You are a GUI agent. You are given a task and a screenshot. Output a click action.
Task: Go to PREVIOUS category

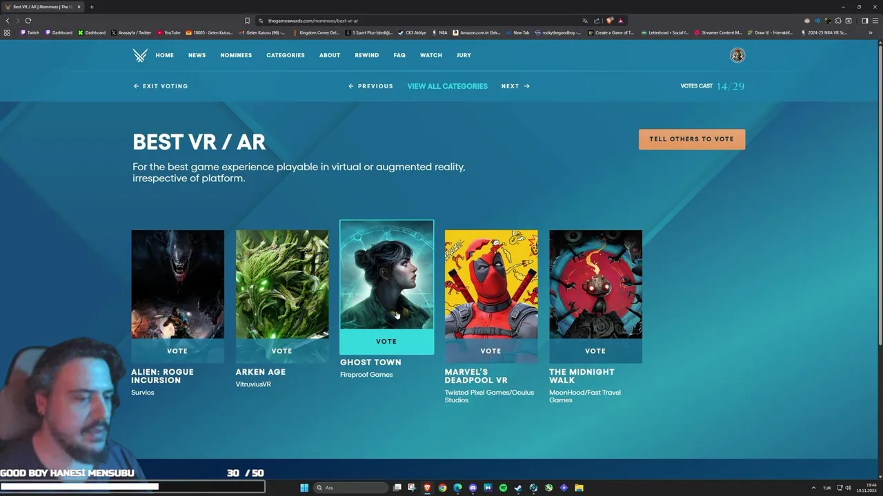point(370,86)
